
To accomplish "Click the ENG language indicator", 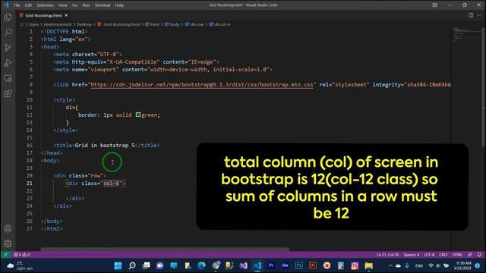I will 419,265.
